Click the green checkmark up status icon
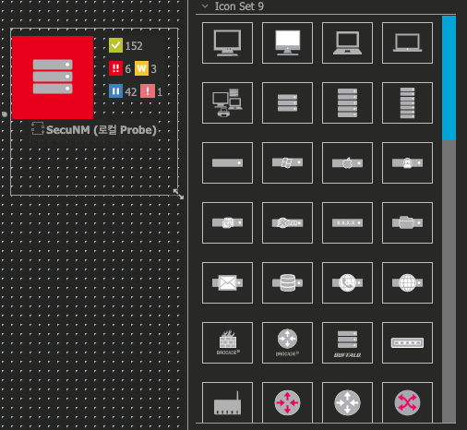The image size is (467, 430). pos(115,45)
